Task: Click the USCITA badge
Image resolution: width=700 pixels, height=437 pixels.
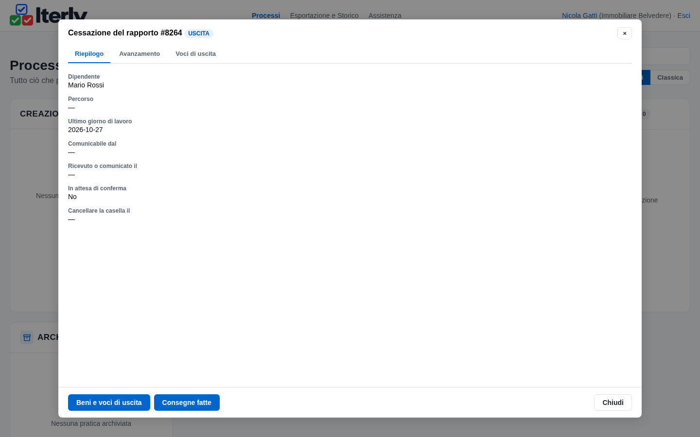Action: pyautogui.click(x=199, y=34)
